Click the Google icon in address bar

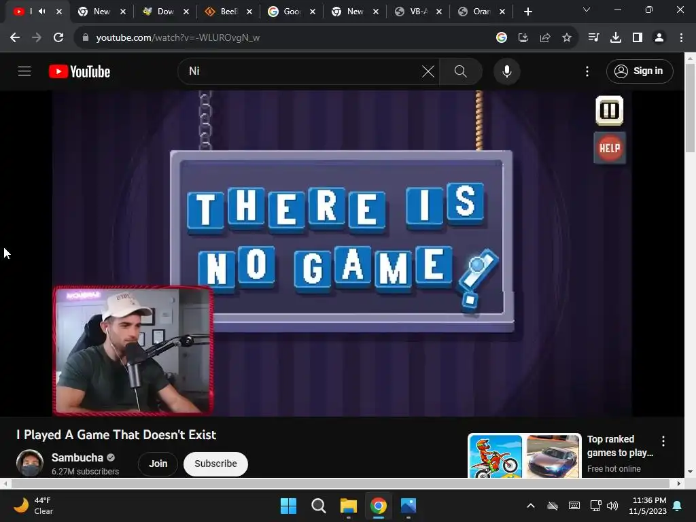pos(502,38)
